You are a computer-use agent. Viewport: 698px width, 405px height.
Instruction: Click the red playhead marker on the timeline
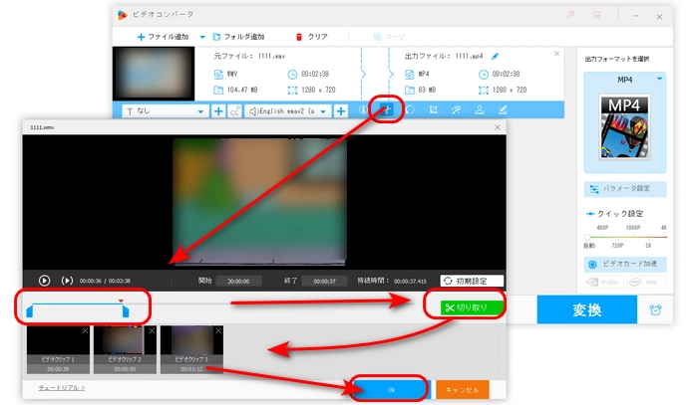click(121, 302)
